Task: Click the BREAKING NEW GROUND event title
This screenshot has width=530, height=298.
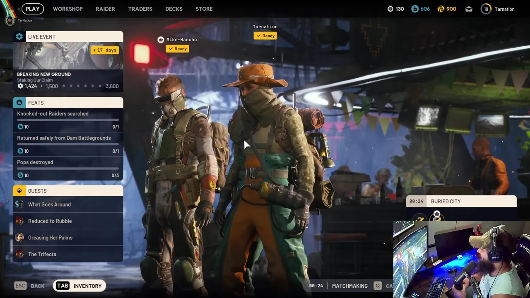Action: click(44, 74)
